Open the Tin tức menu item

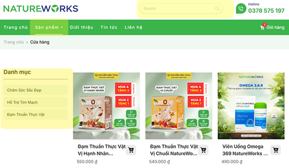pos(109,27)
